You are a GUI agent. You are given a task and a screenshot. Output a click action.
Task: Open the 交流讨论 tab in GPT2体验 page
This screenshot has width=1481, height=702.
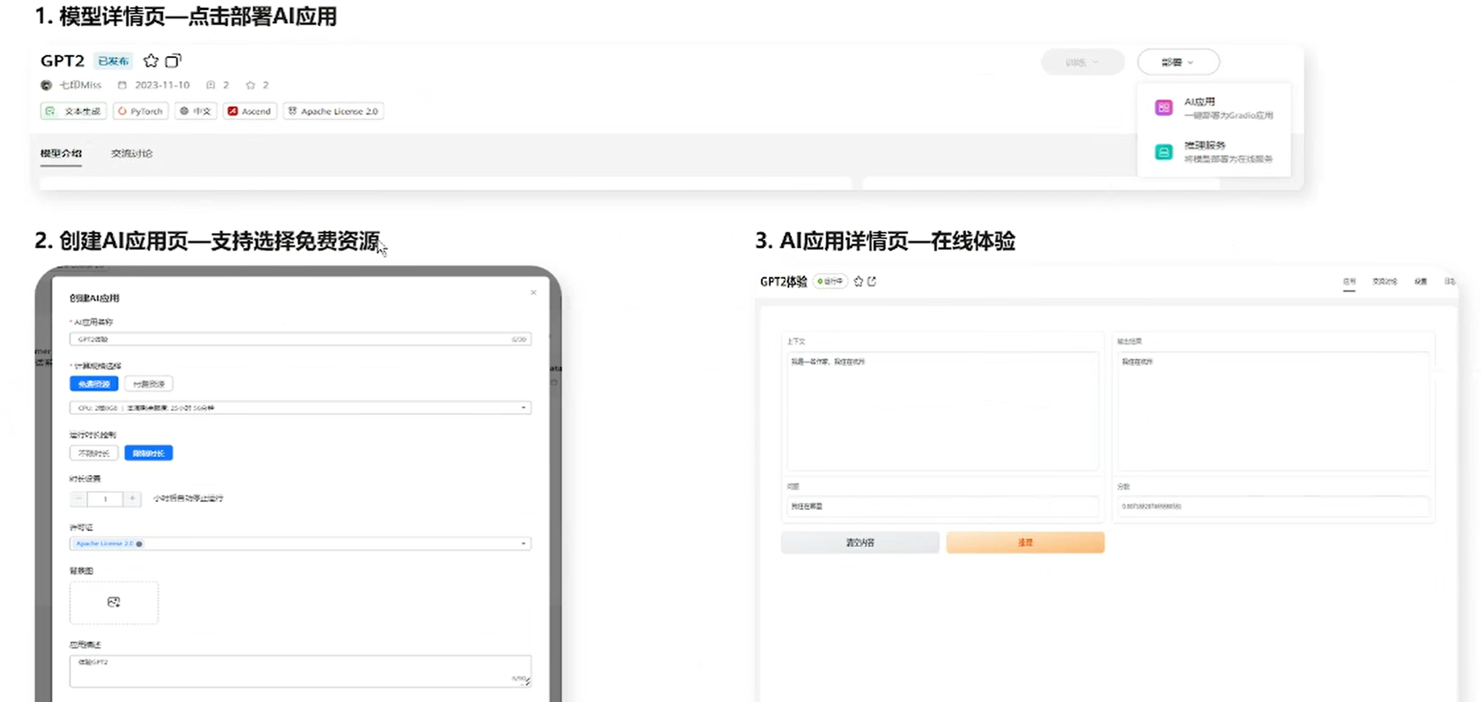[x=1385, y=282]
